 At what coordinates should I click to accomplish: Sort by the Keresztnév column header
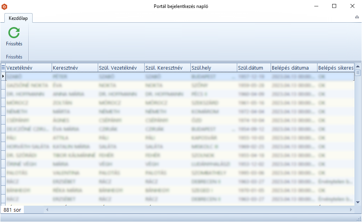pyautogui.click(x=75, y=68)
